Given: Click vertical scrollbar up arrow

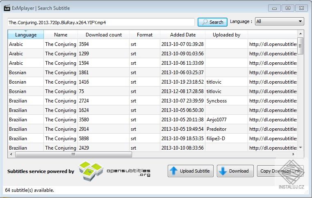Looking at the screenshot, I should point(301,34).
